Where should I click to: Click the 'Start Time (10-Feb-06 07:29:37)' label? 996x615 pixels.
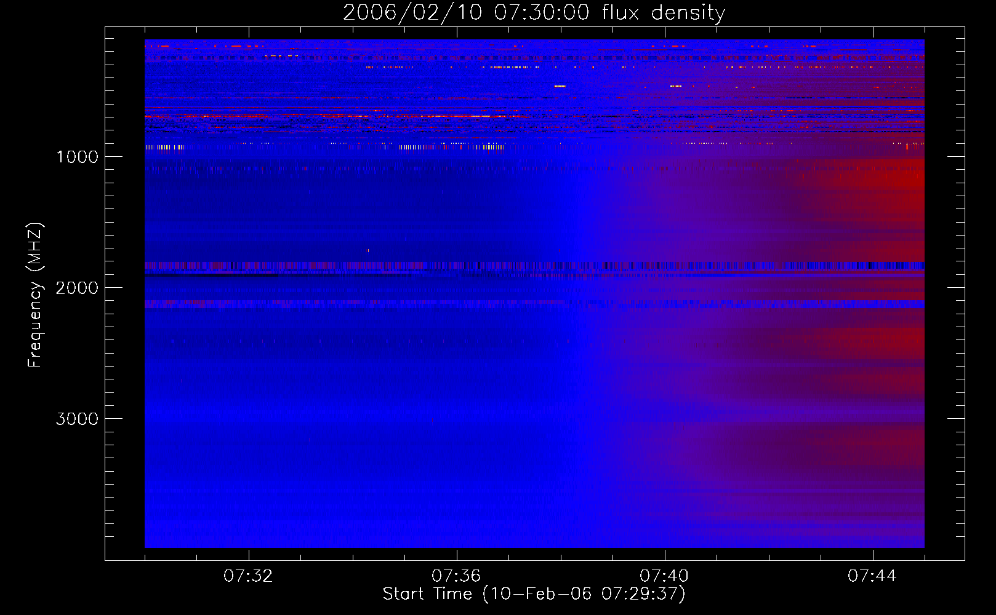534,594
